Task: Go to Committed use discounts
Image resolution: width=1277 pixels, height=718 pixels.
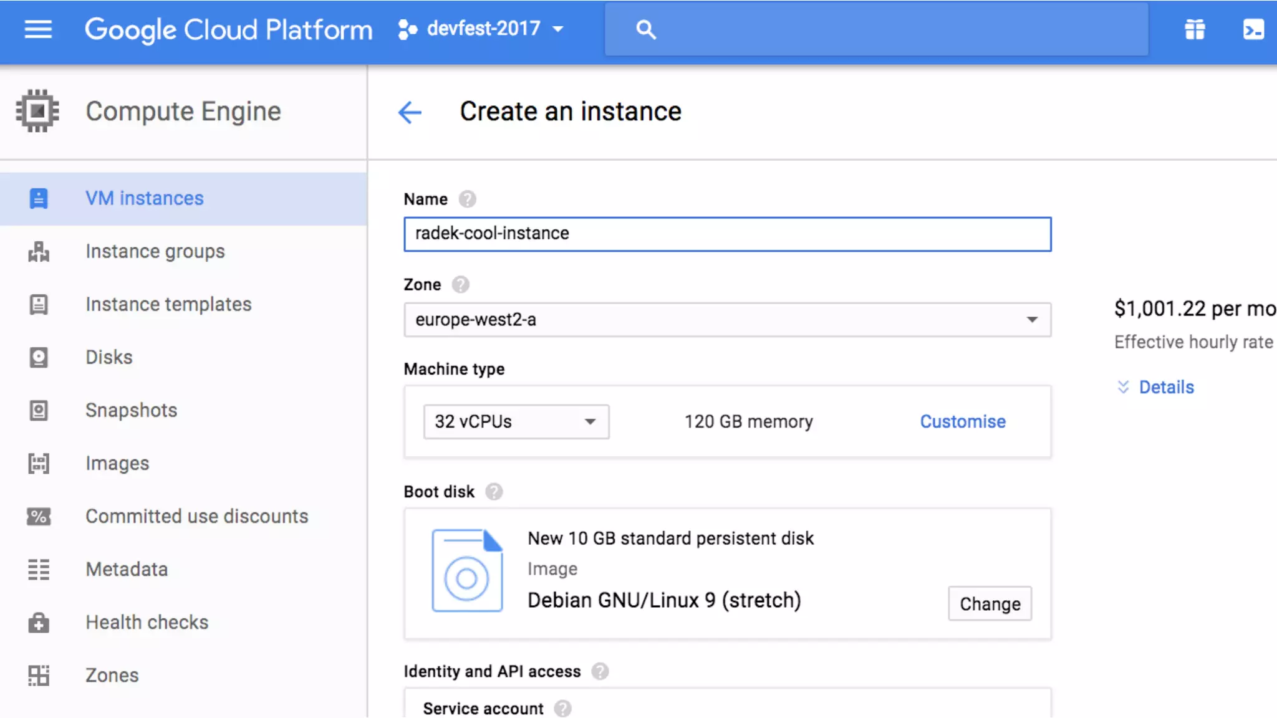Action: coord(196,516)
